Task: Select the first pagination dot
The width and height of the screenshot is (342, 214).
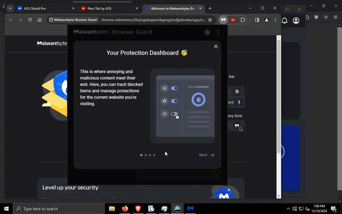Action: click(x=141, y=155)
